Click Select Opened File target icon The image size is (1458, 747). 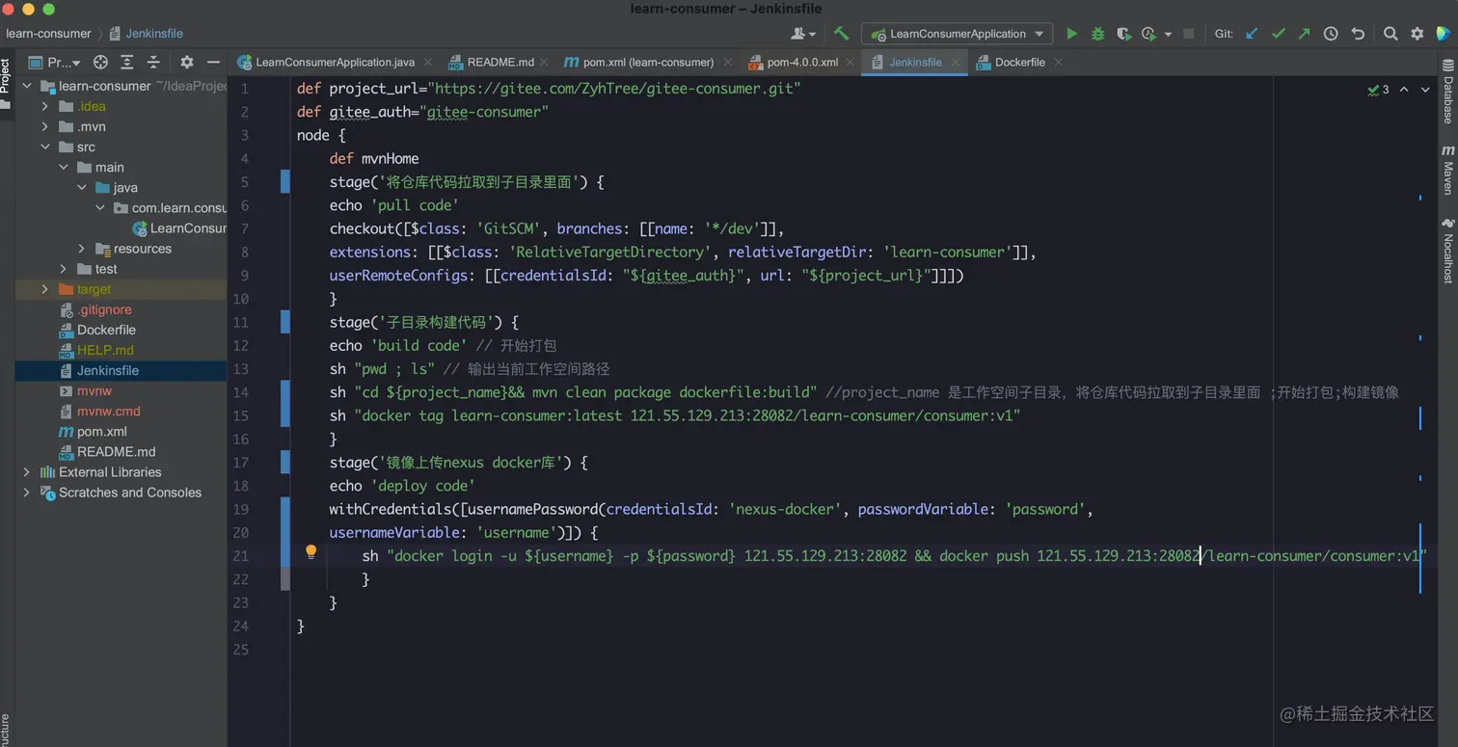(100, 62)
